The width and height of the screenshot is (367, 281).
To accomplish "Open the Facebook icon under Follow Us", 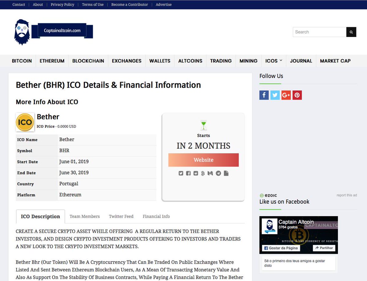I will point(264,95).
